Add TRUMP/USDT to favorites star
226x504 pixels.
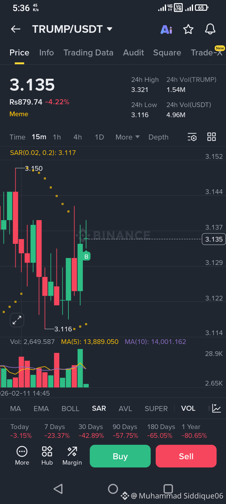click(x=188, y=29)
